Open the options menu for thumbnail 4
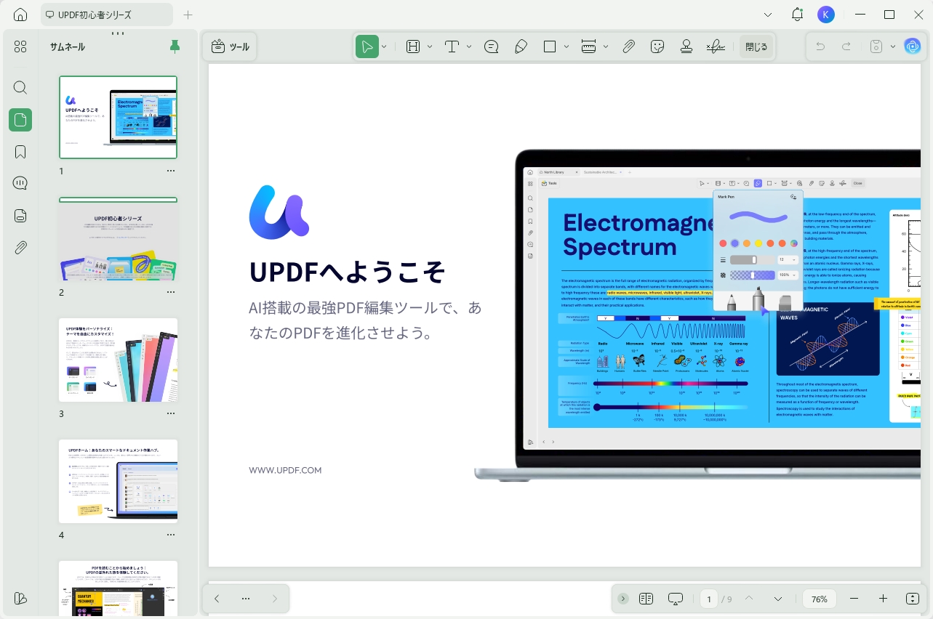 point(171,535)
